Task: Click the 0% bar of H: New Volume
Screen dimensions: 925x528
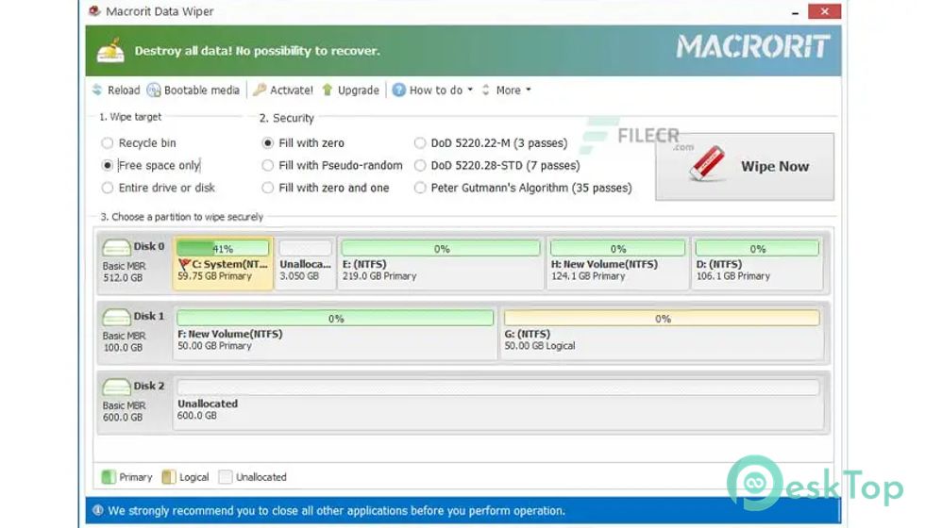Action: pos(617,249)
